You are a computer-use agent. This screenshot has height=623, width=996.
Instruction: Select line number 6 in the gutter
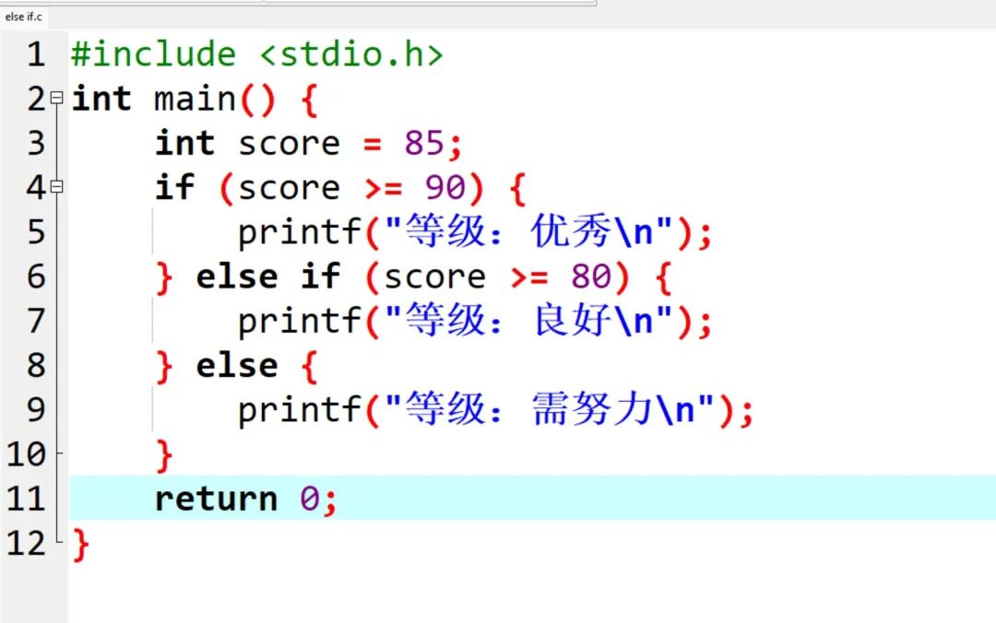tap(35, 276)
